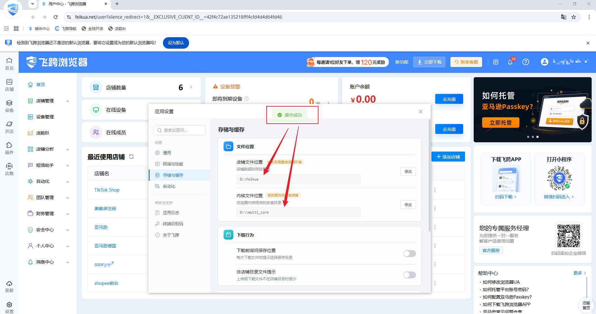Open the 设备 icon in the far-left rail
The image size is (596, 314).
[x=9, y=106]
